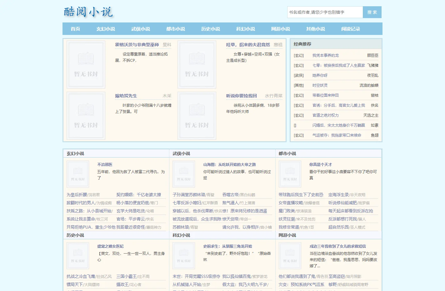
Task: Open cover thumbnail for 史前求生：从驯服三角龙开始
Action: [184, 256]
